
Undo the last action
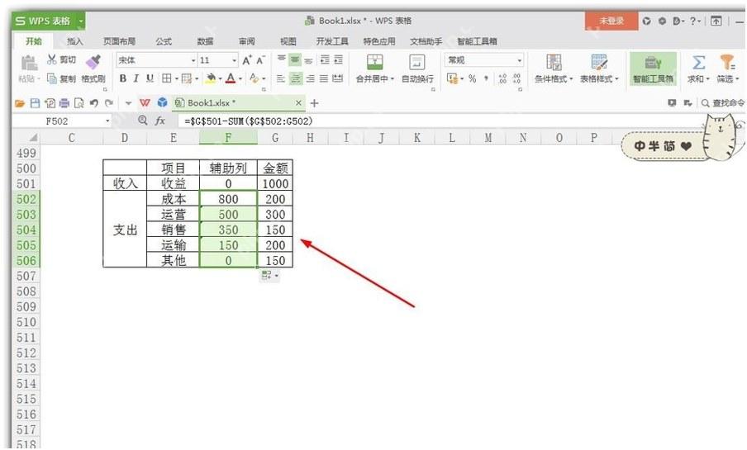(x=94, y=103)
